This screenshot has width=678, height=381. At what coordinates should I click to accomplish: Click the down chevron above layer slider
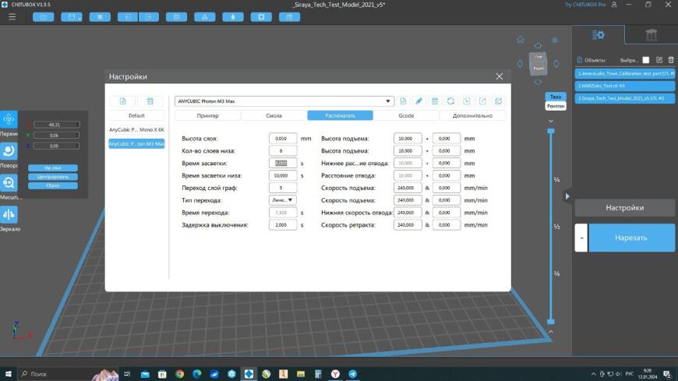[551, 121]
